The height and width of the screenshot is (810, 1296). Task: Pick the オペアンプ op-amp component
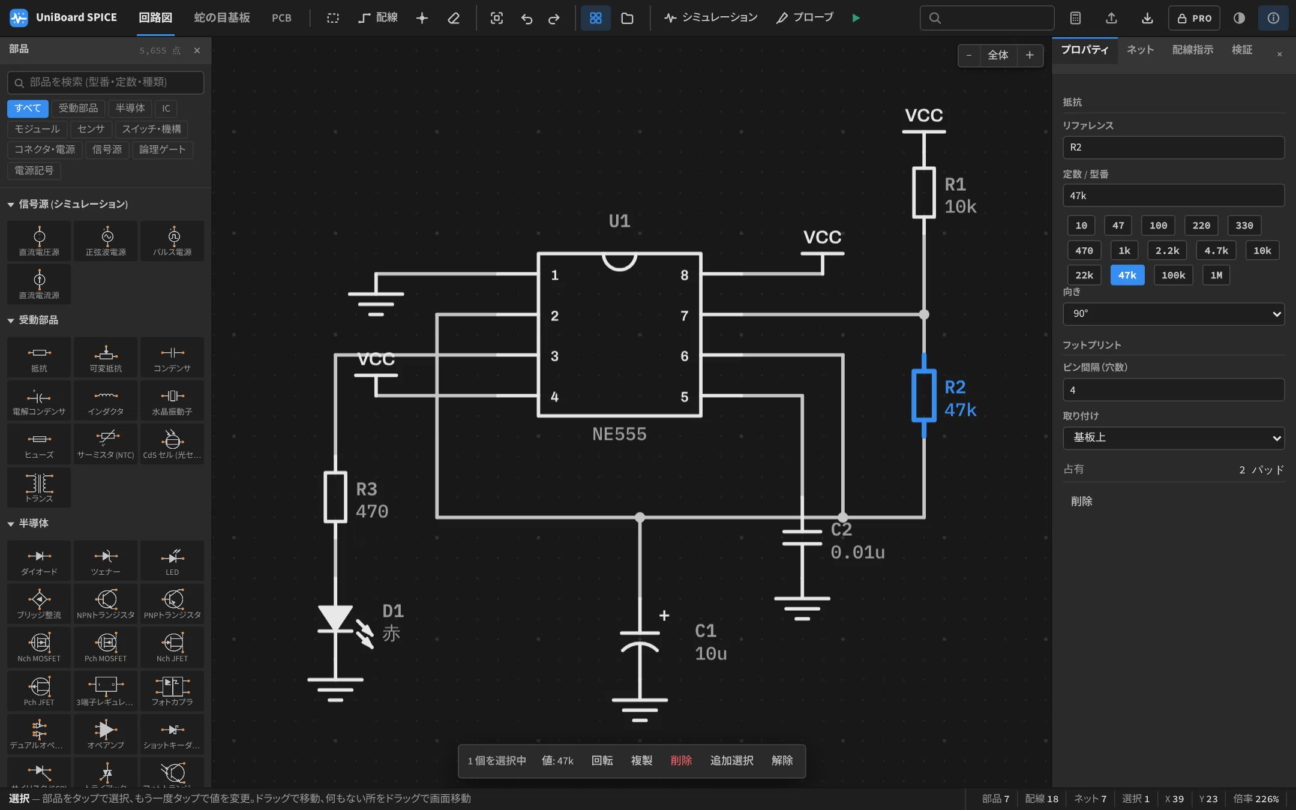106,734
